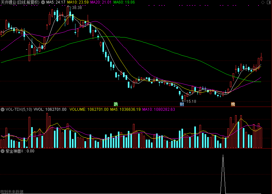Select the MA60: 19.86 label
The height and width of the screenshot is (194, 272).
pos(124,2)
